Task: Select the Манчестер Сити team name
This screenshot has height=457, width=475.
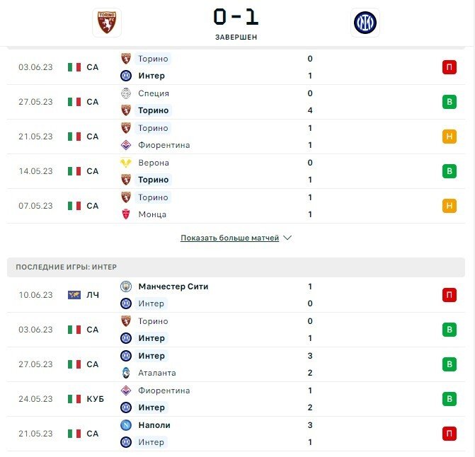Action: click(173, 287)
